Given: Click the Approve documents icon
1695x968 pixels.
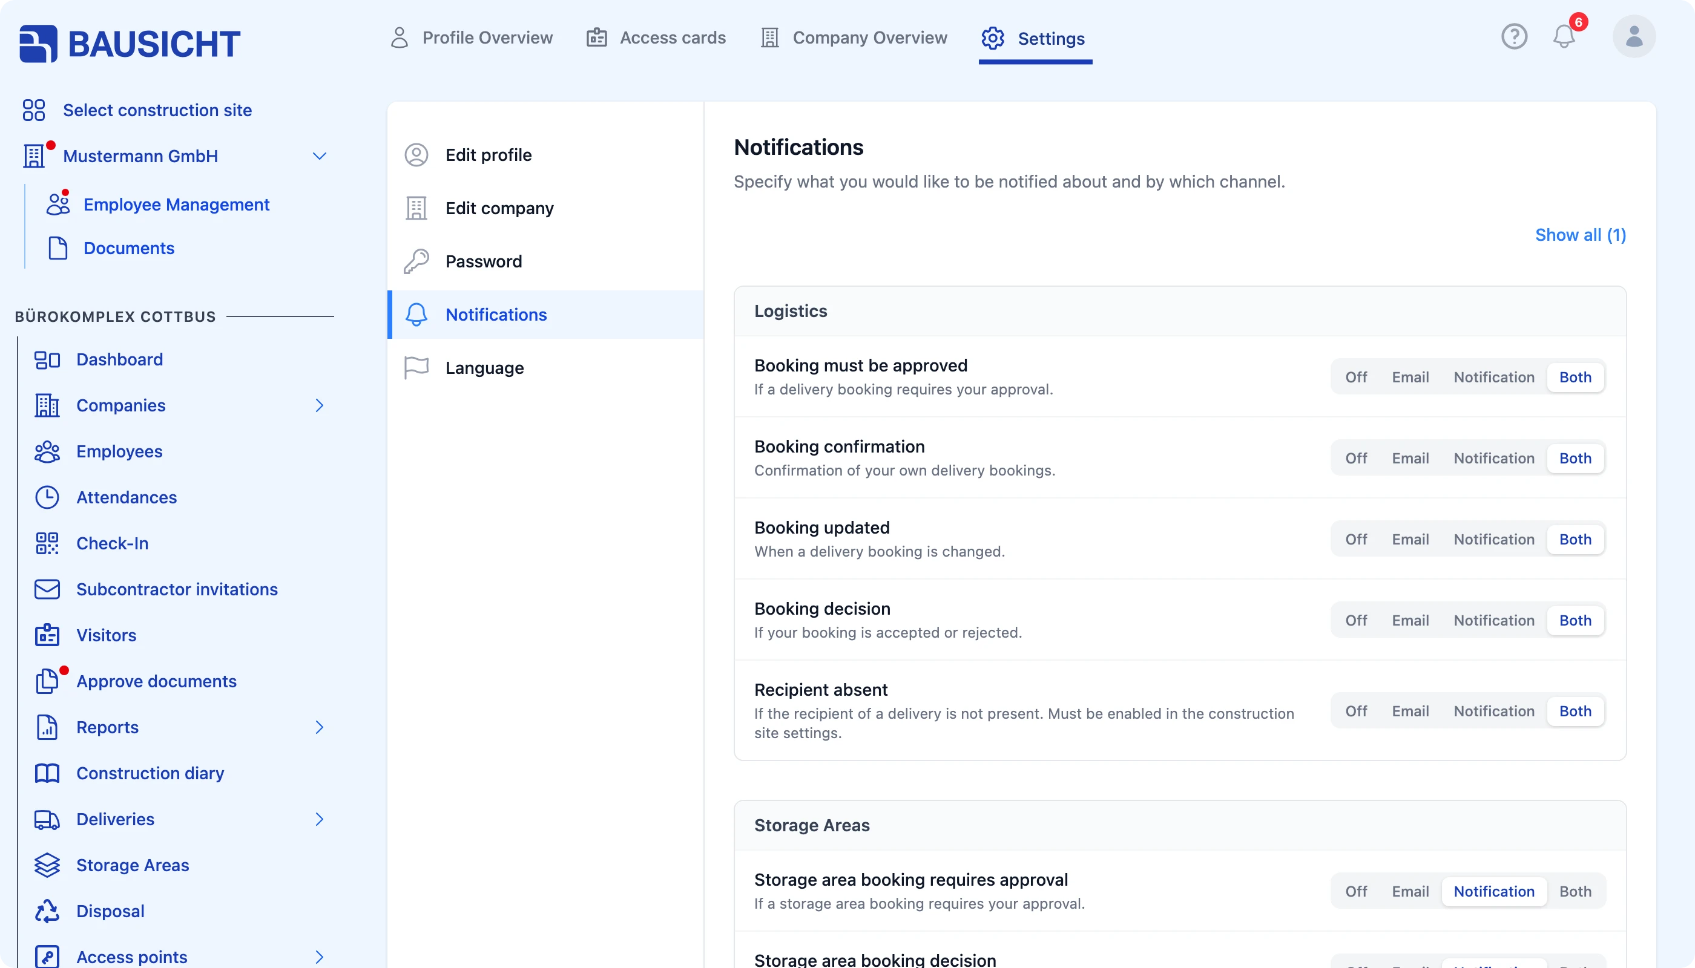Looking at the screenshot, I should click(47, 681).
